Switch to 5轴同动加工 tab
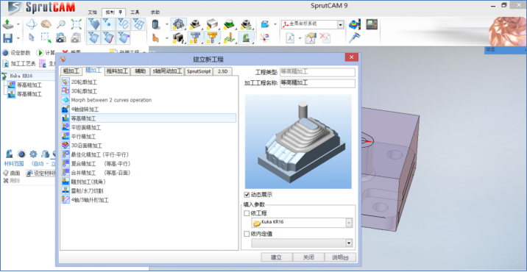Screen dimensions: 527x272 pos(166,71)
